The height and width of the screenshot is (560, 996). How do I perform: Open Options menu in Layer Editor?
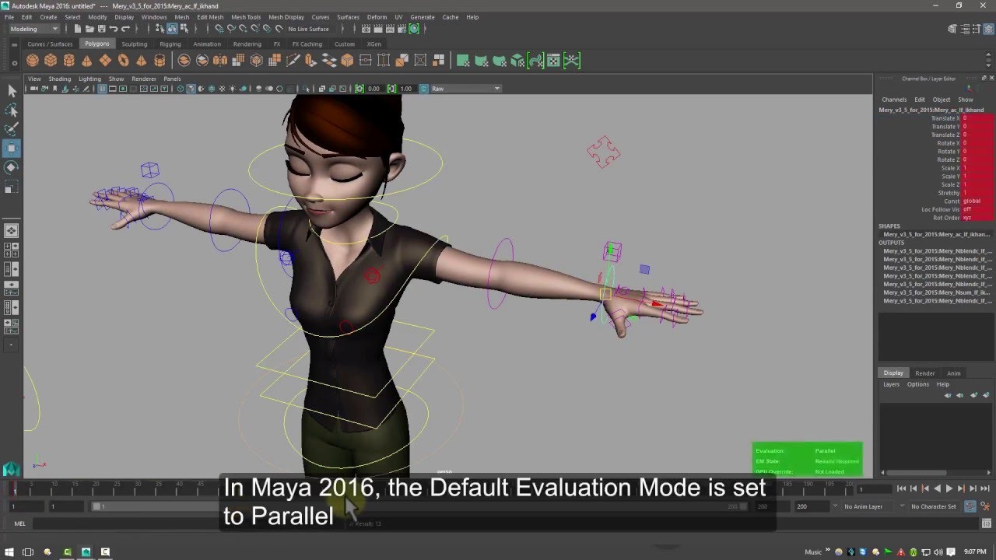click(918, 384)
